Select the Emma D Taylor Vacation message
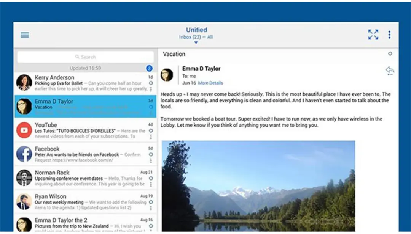 pyautogui.click(x=86, y=106)
